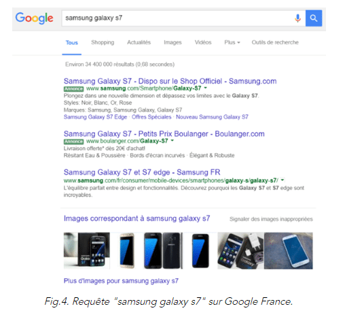Open the Actualités tab
This screenshot has width=345, height=317.
tap(139, 42)
